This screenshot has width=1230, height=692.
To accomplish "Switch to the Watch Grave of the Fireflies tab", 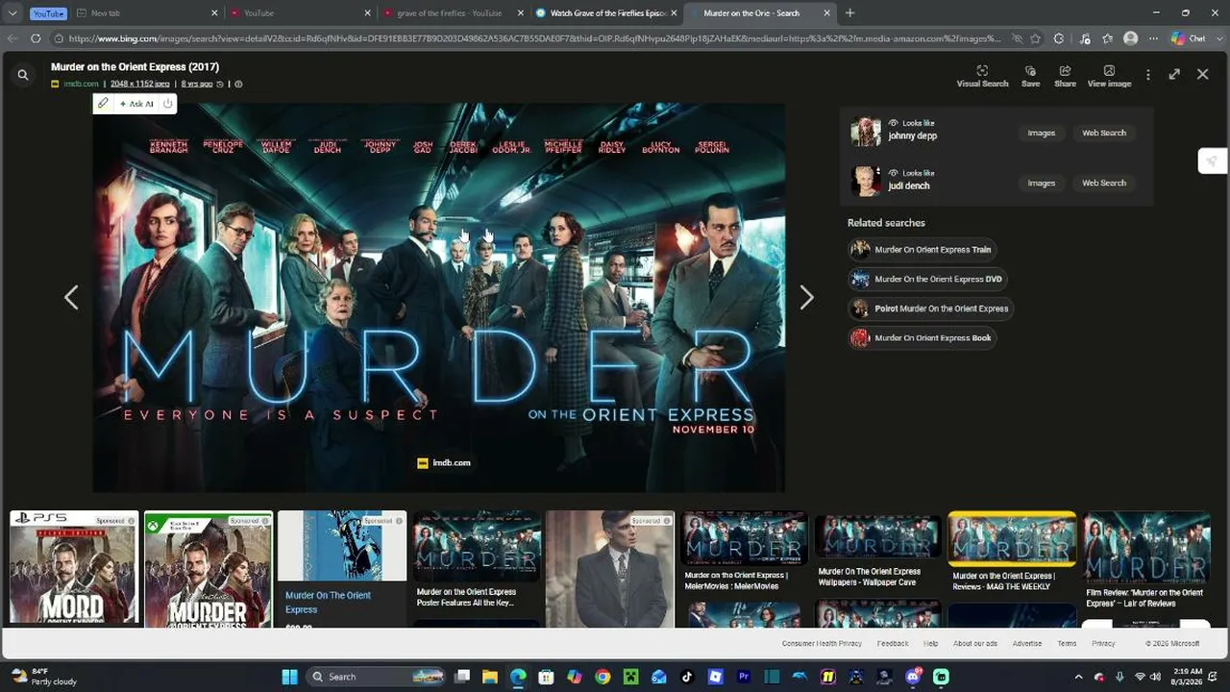I will click(606, 12).
